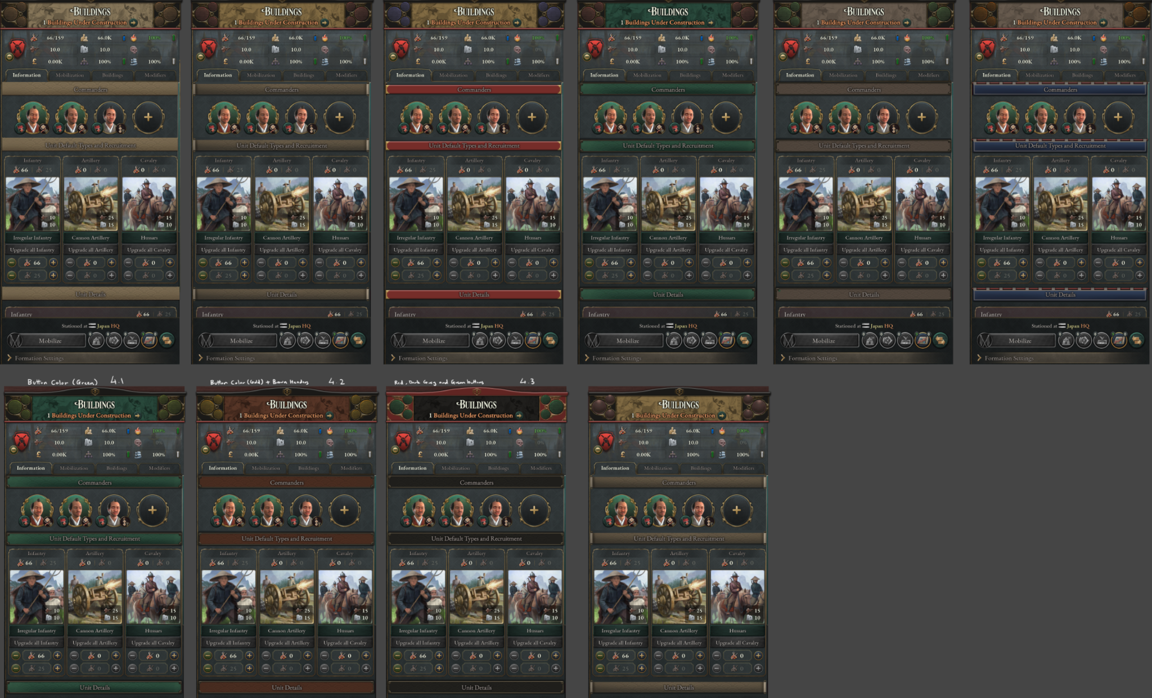Switch to Mobilization tab in panel 4.2

(265, 468)
